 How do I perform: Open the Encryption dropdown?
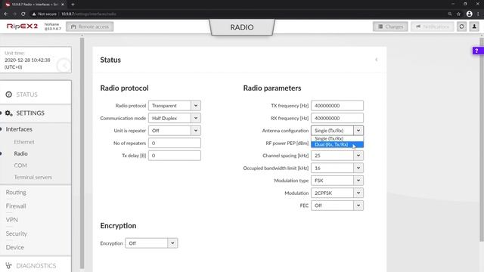[151, 243]
